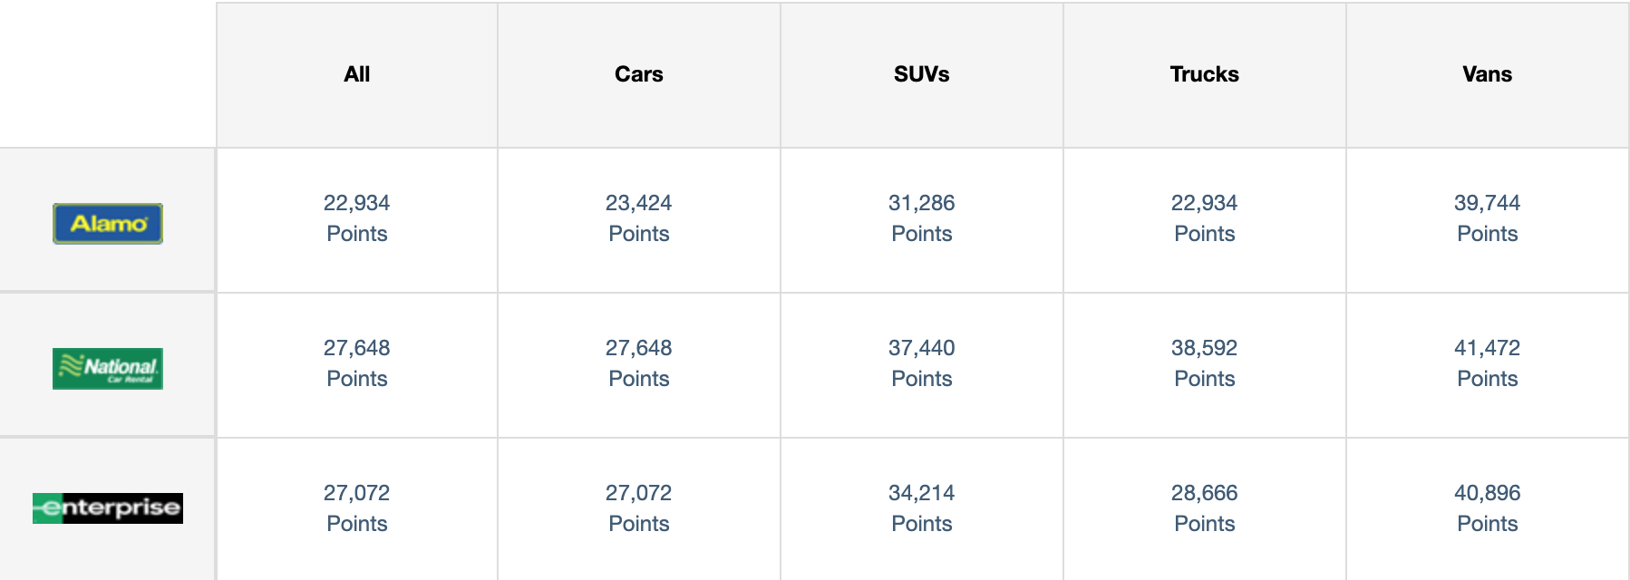
Task: Select the SUVs column header
Action: coord(922,75)
